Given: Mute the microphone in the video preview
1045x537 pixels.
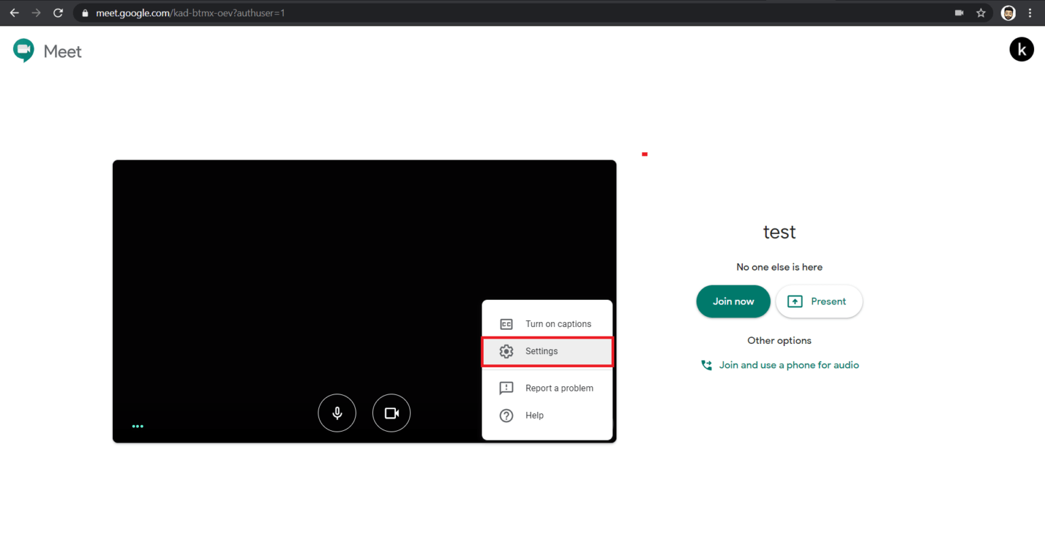Looking at the screenshot, I should 337,413.
